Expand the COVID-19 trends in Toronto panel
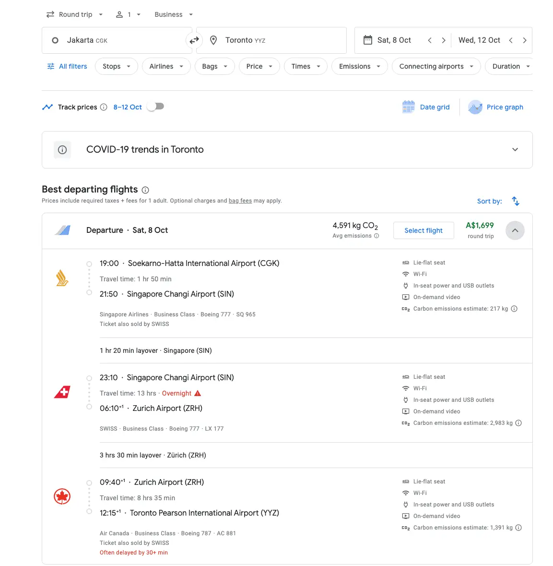 (x=515, y=150)
